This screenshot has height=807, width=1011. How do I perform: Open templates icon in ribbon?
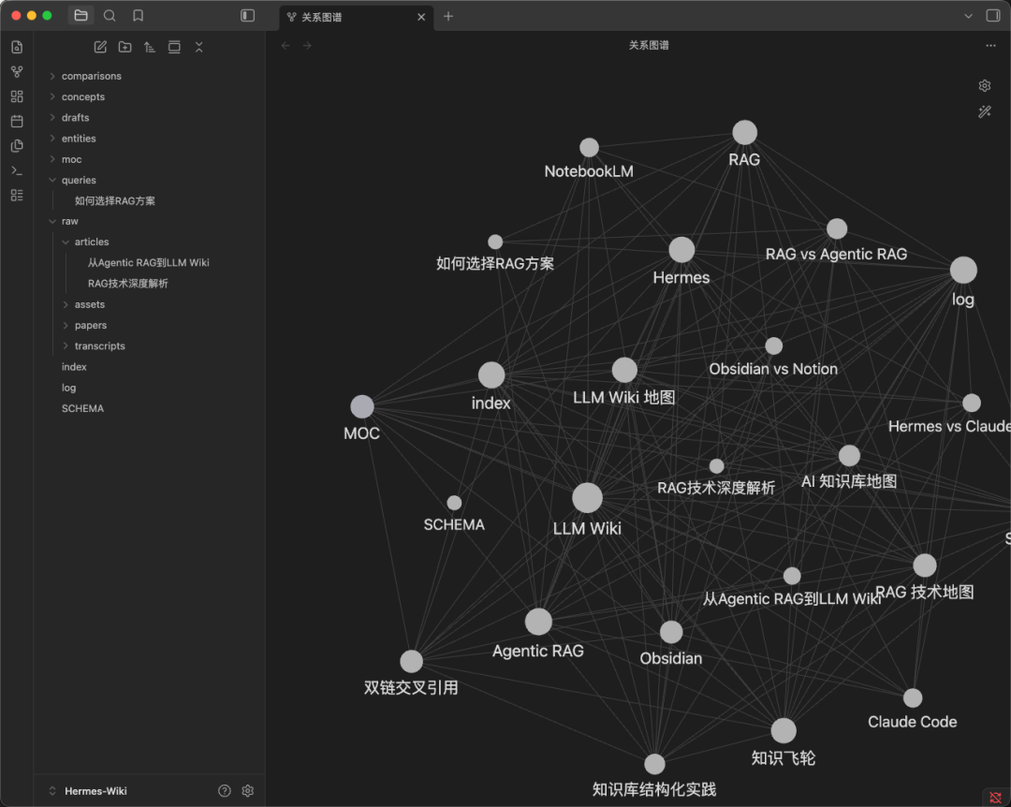click(18, 146)
